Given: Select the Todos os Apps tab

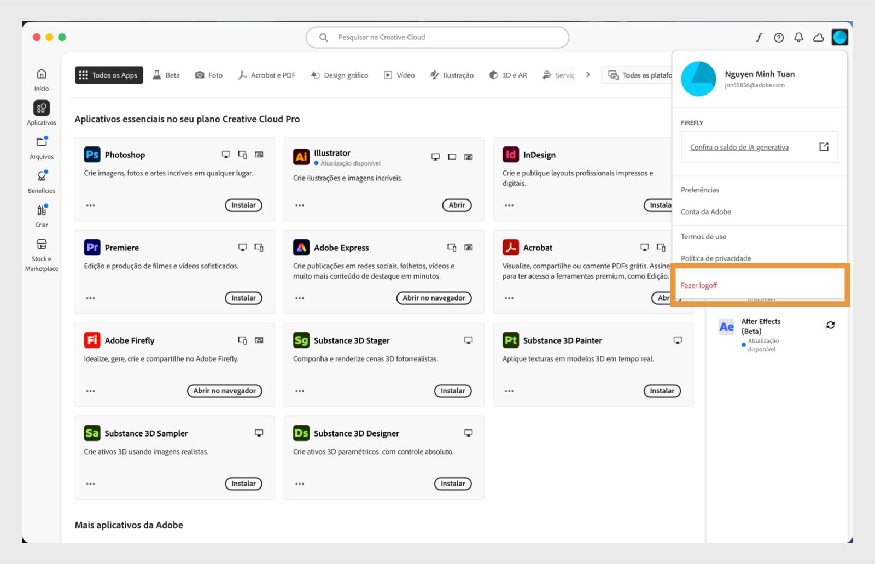Looking at the screenshot, I should point(109,75).
